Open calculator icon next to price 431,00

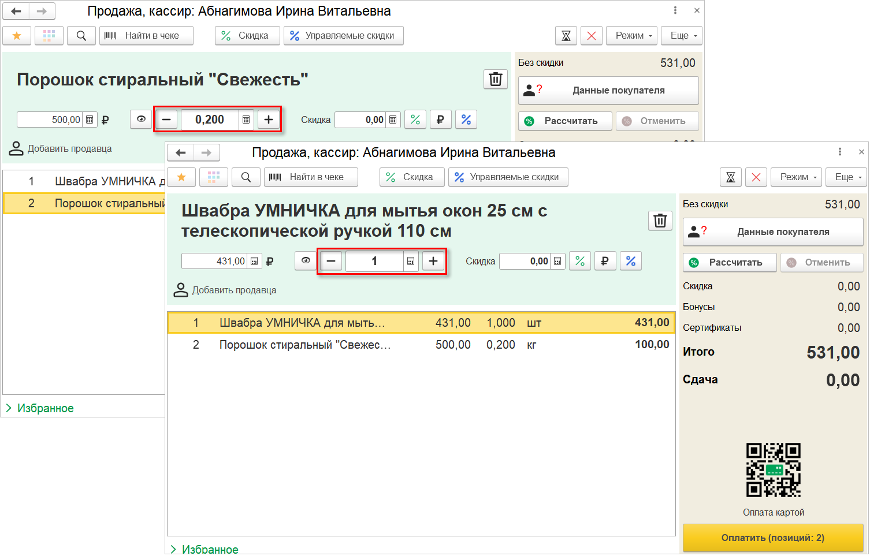[254, 261]
